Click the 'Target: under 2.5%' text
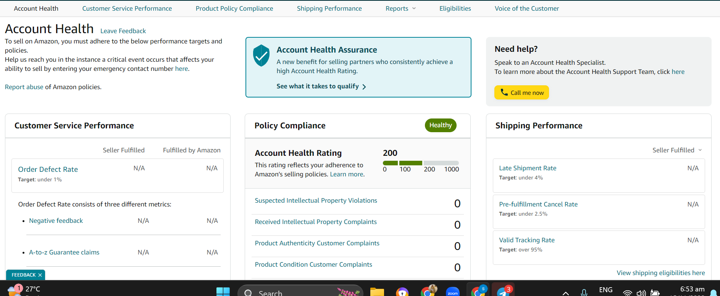 point(523,214)
